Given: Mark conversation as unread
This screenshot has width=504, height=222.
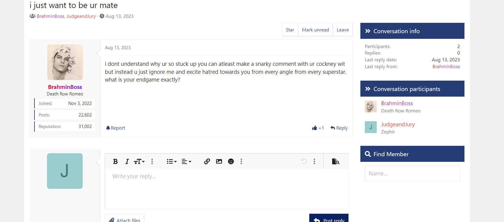Looking at the screenshot, I should coord(315,30).
